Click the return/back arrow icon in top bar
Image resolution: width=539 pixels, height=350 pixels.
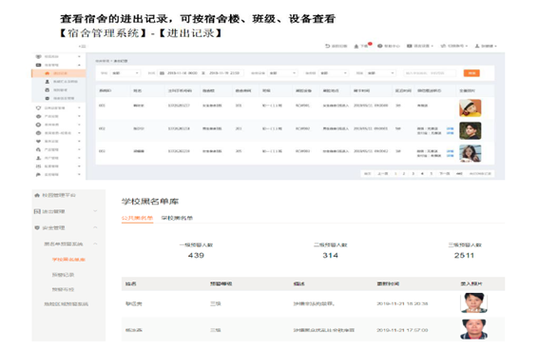tap(327, 46)
